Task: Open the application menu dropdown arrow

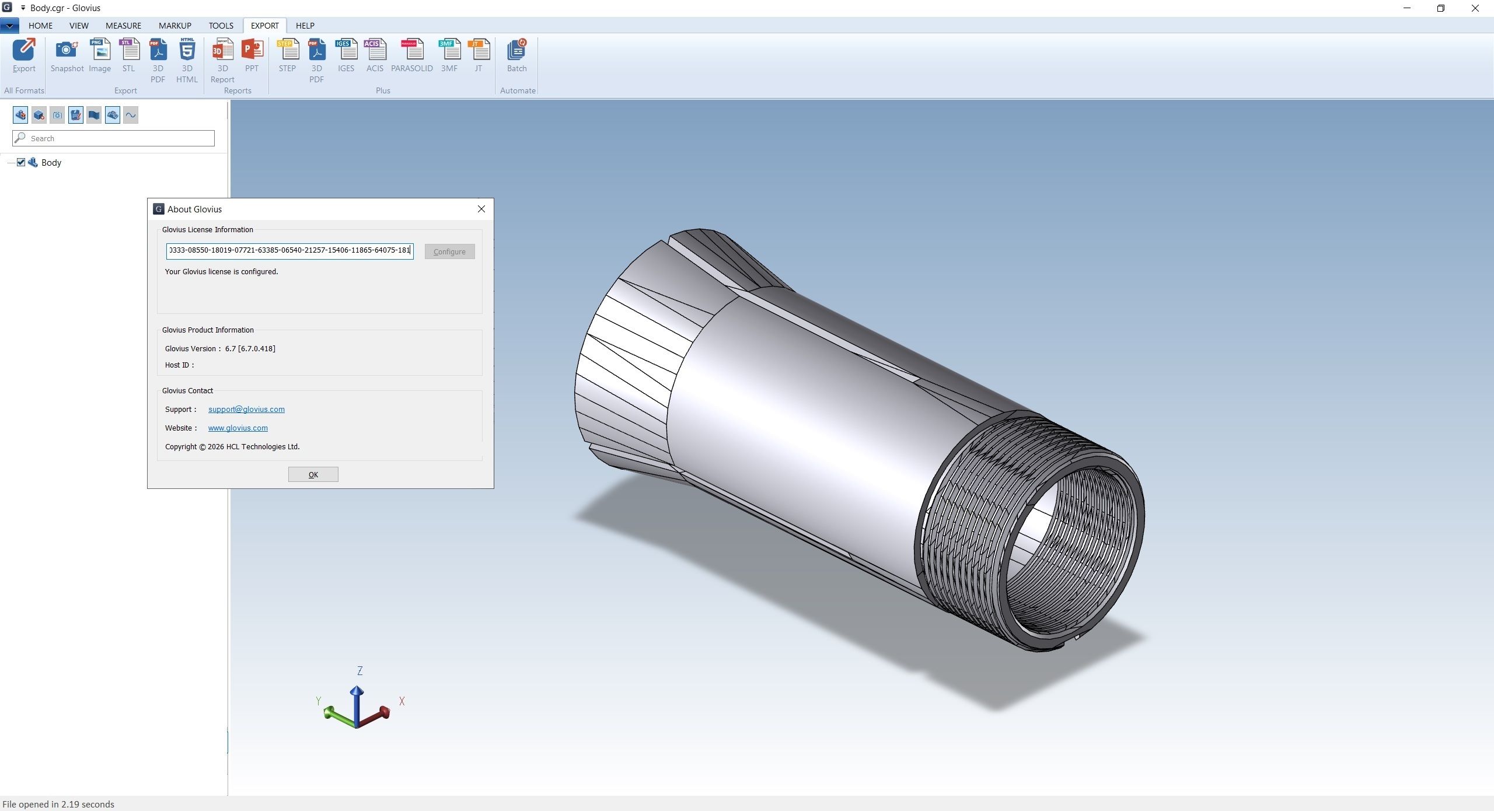Action: coord(9,26)
